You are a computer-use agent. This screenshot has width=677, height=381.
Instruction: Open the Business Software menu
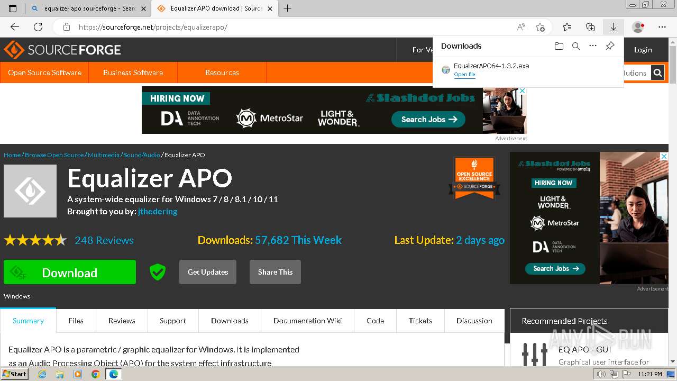point(133,72)
